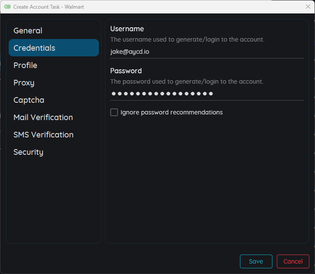Click the window title 'Create Account Task - Walmart'

click(x=49, y=7)
